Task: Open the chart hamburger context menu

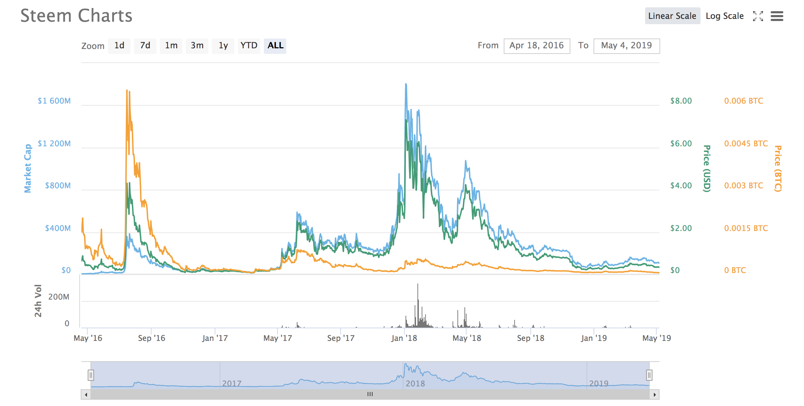Action: coord(777,16)
